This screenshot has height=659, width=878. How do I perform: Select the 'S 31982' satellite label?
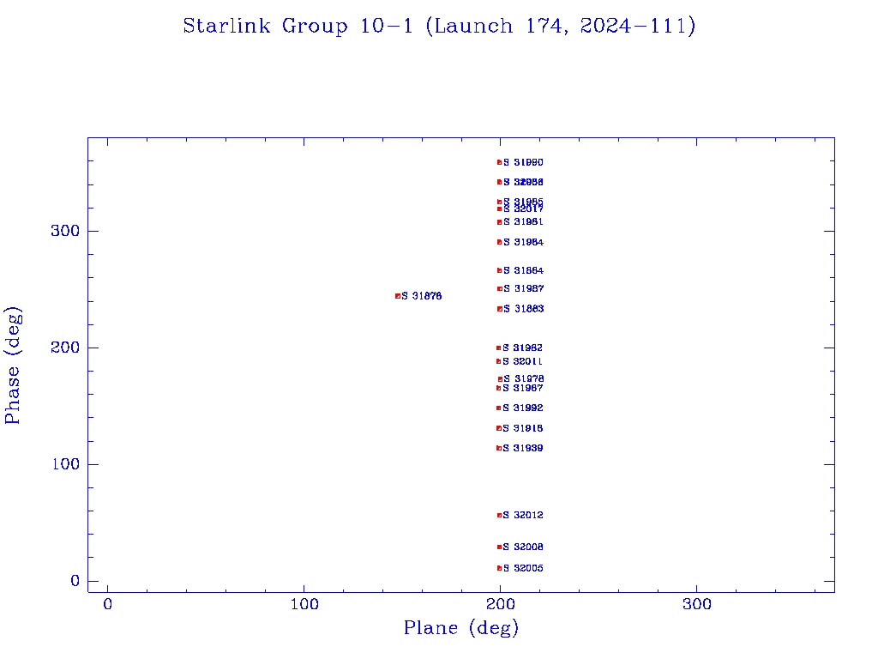[522, 348]
